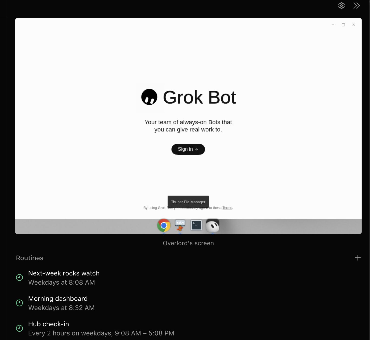Screen dimensions: 370x340
Task: Collapse panel with double chevron icon
Action: (x=357, y=6)
